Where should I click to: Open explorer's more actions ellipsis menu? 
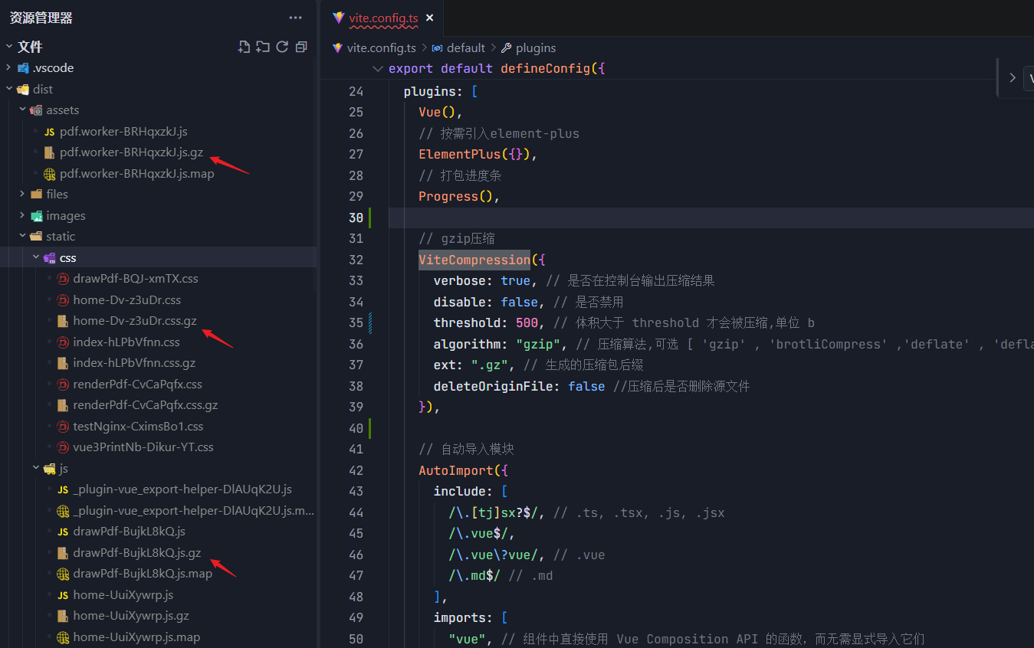295,18
